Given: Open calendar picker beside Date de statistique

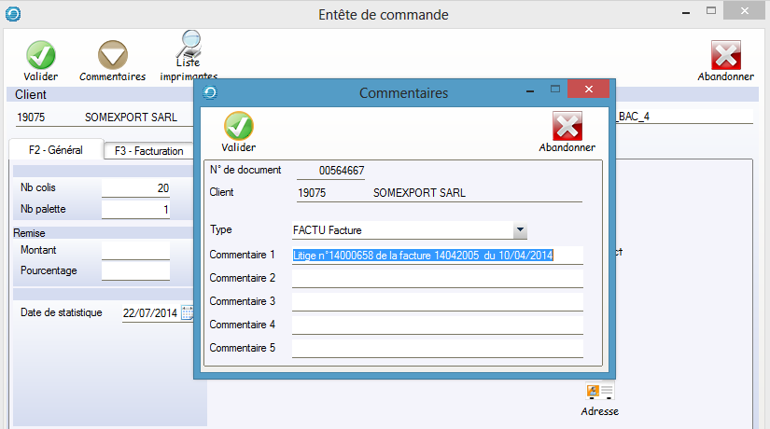Looking at the screenshot, I should (187, 313).
